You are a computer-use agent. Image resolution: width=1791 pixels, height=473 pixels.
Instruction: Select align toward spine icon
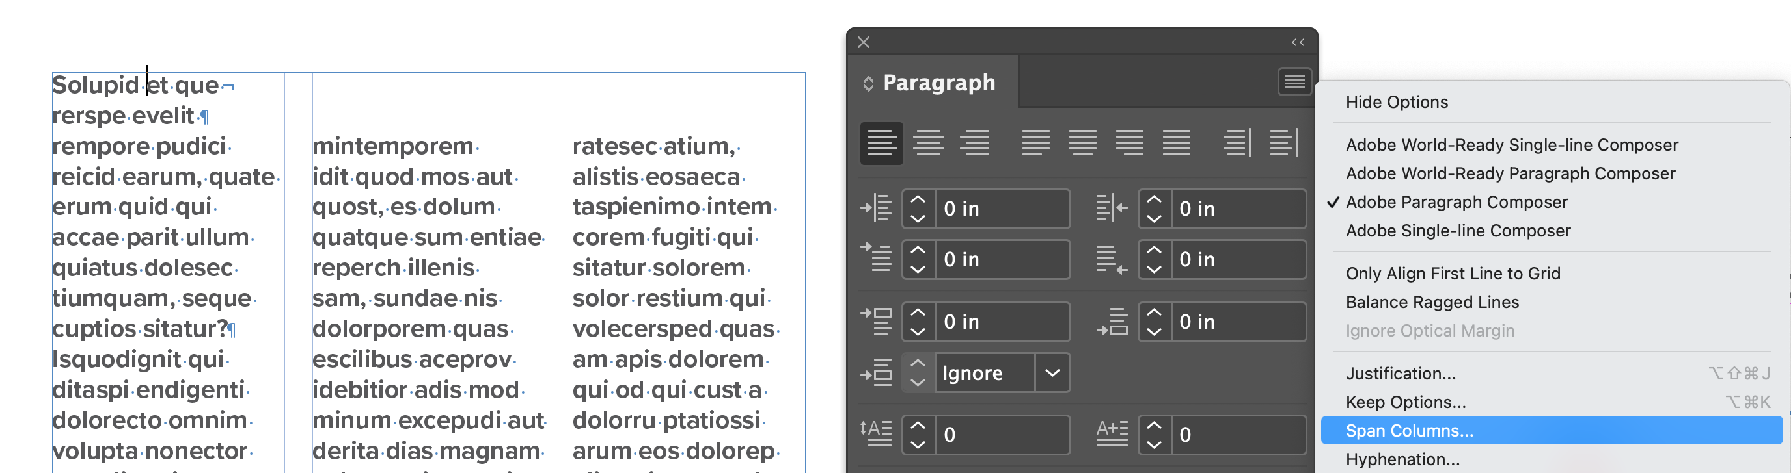1238,142
